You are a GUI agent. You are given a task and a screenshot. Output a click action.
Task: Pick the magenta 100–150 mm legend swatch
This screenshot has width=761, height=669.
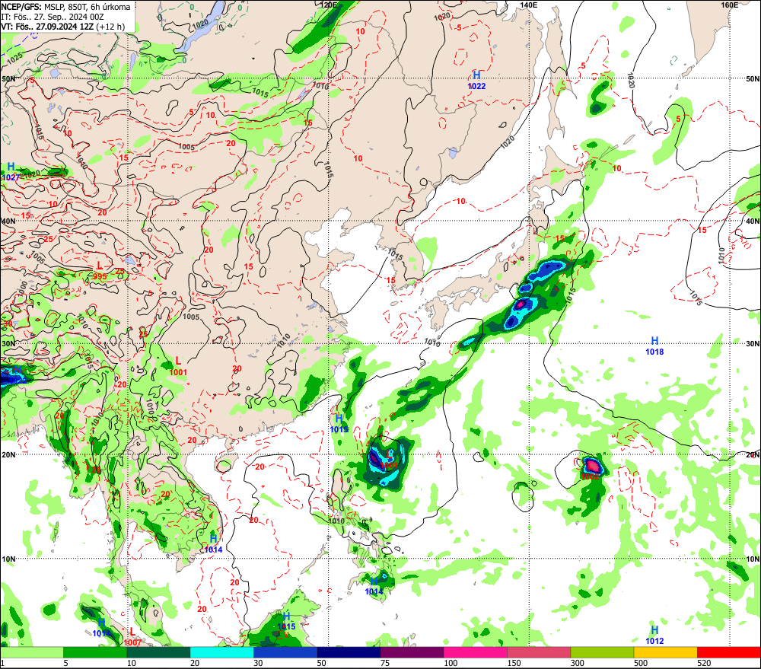click(x=475, y=652)
